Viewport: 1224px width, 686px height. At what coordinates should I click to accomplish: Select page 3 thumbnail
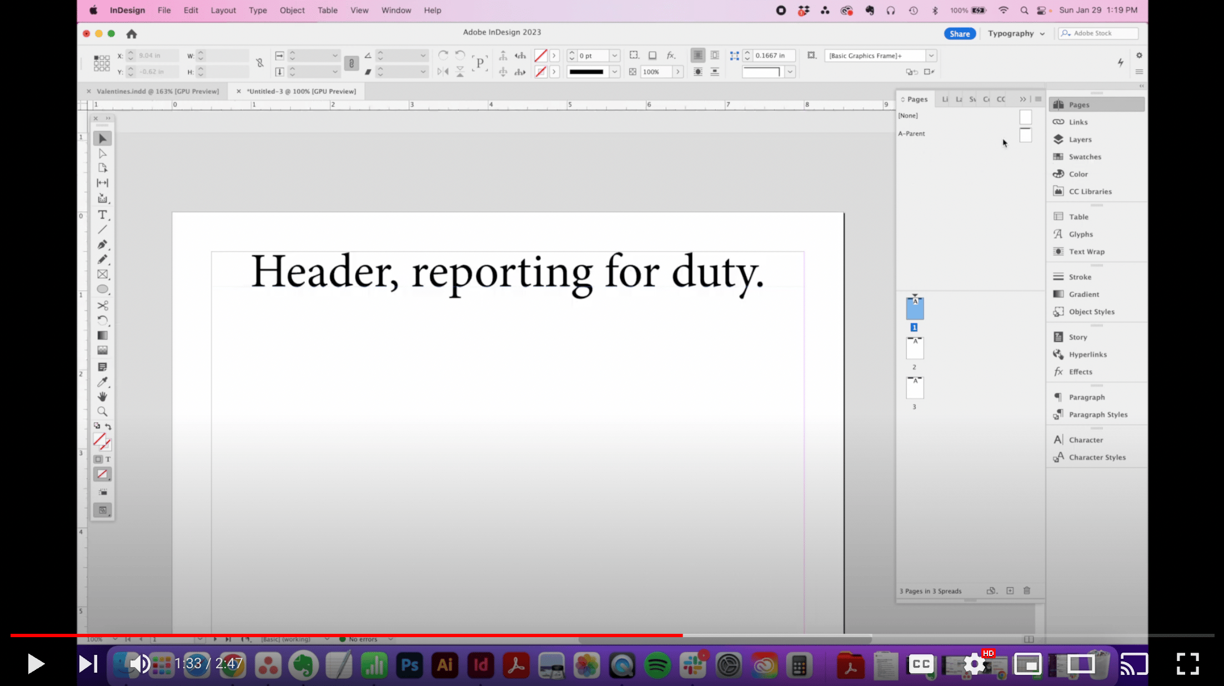pyautogui.click(x=915, y=387)
